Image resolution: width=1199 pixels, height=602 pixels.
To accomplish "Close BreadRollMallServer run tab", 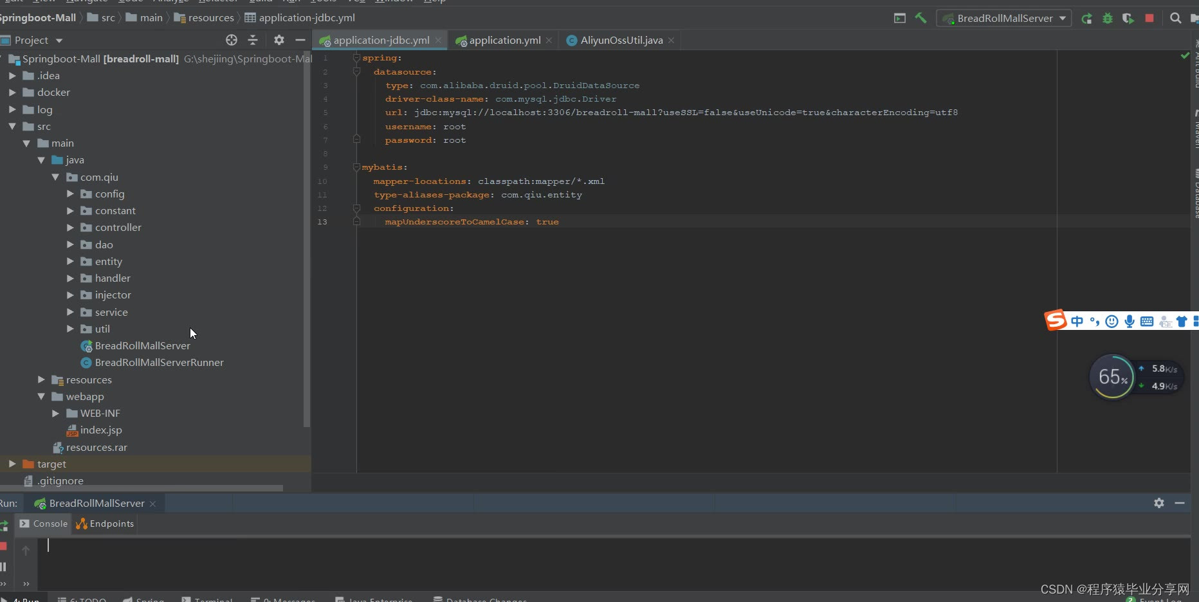I will (x=152, y=504).
